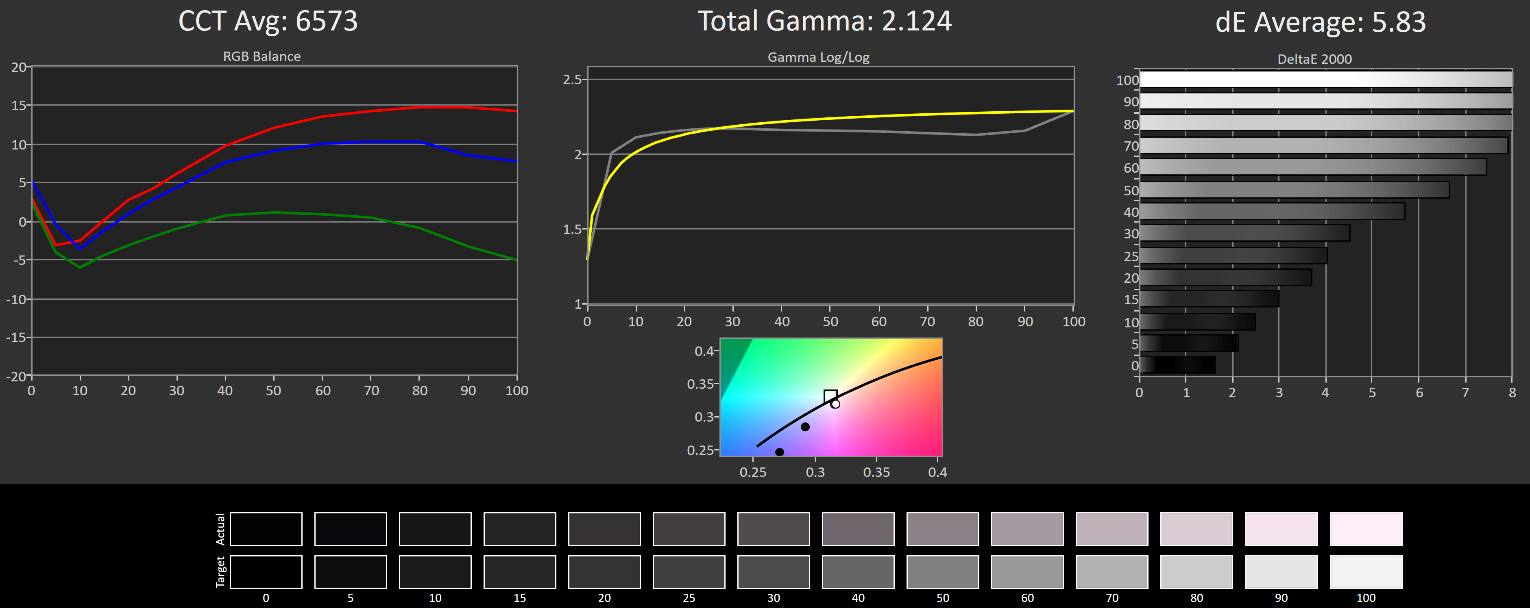The width and height of the screenshot is (1530, 608).
Task: Click the Target swatch for level 70
Action: click(x=1112, y=571)
